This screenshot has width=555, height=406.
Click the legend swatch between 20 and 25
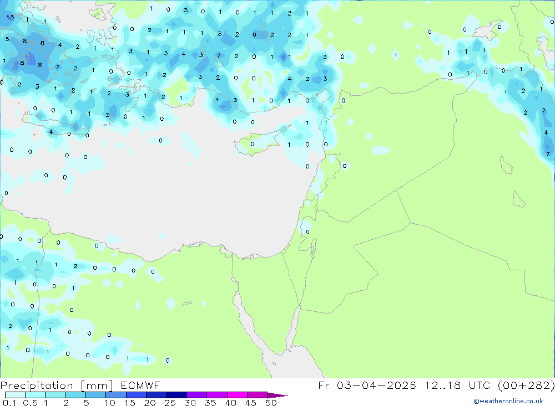(x=156, y=395)
